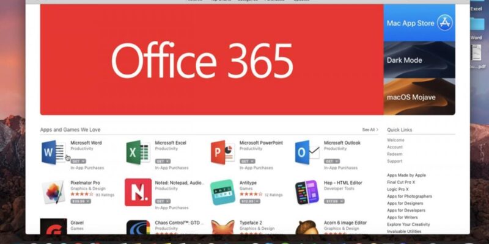This screenshot has width=489, height=244.
Task: Open the Redeem quick link
Action: [394, 154]
